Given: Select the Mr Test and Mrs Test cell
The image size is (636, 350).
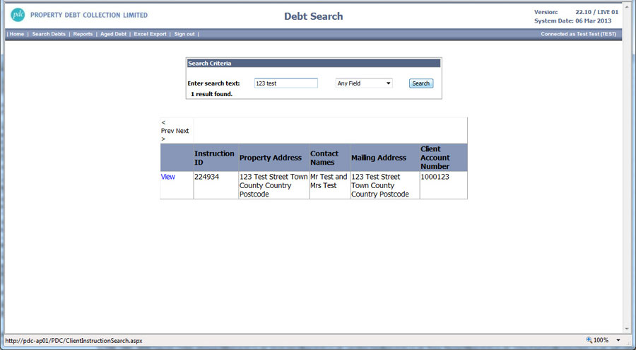Looking at the screenshot, I should tap(330, 185).
